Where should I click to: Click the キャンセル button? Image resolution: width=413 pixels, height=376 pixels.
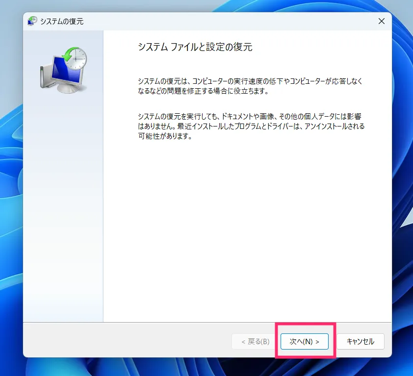(x=360, y=341)
